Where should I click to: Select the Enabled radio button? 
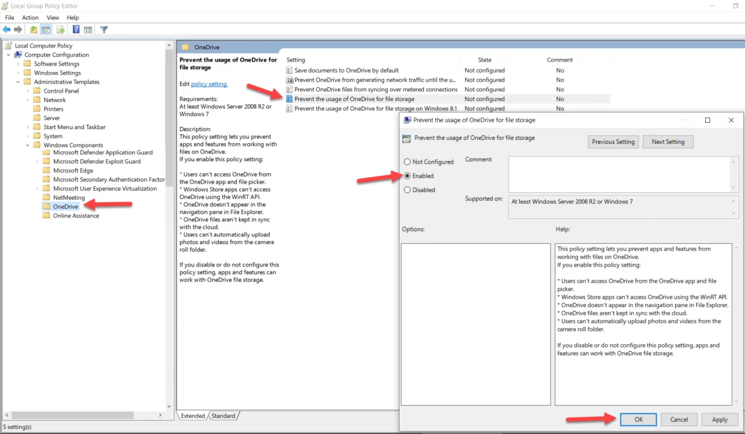point(407,176)
